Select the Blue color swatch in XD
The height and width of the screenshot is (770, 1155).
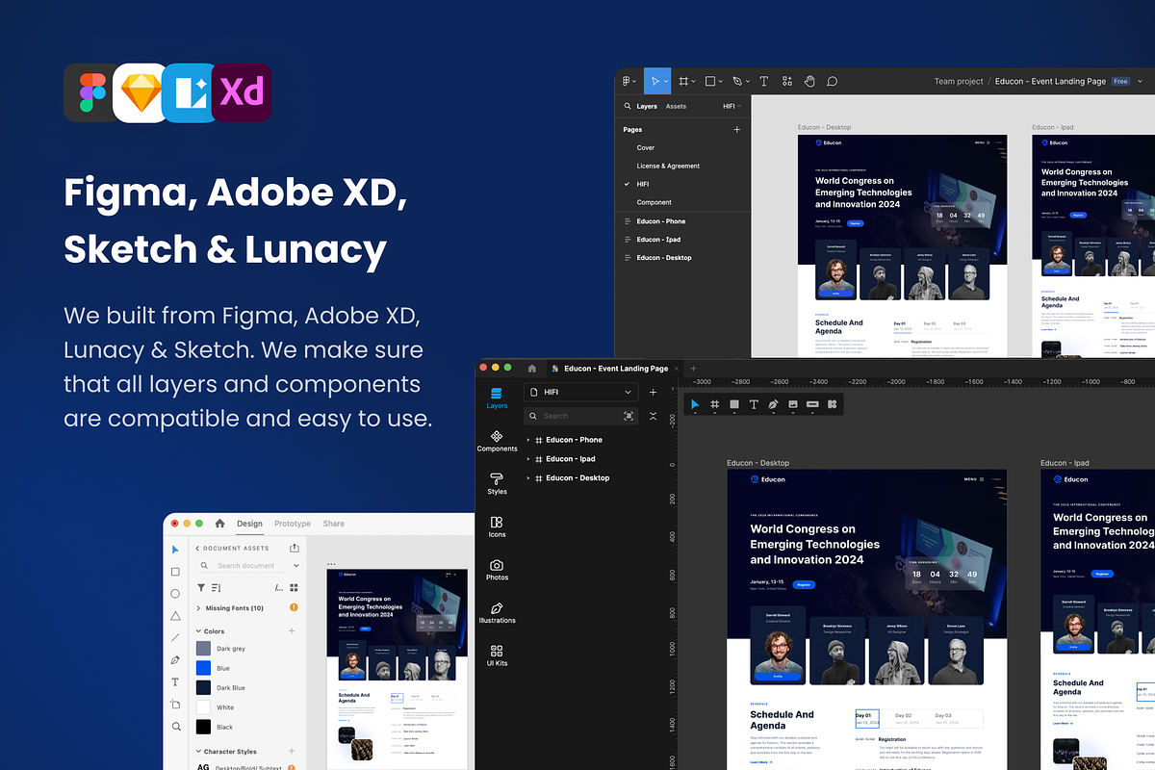(x=203, y=668)
